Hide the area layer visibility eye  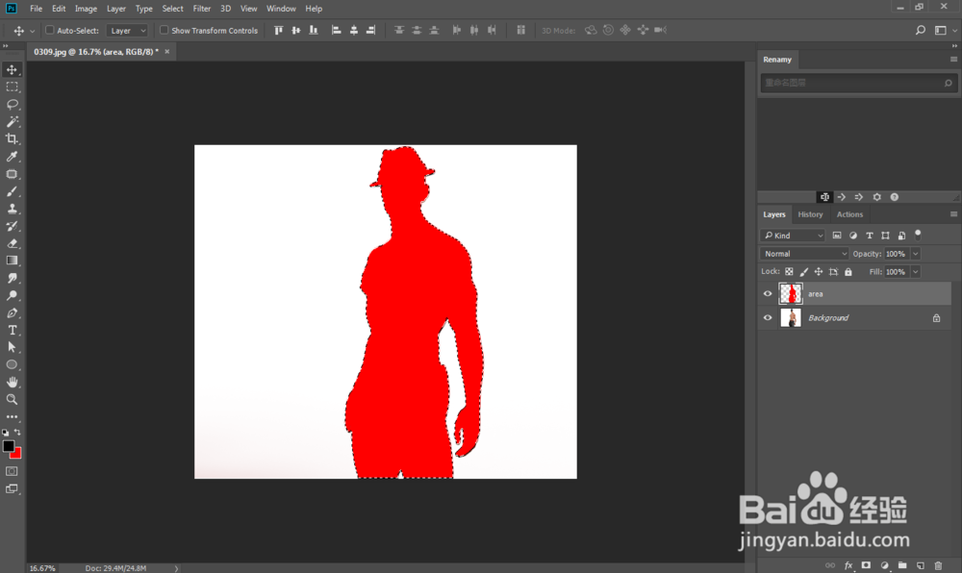pyautogui.click(x=768, y=294)
